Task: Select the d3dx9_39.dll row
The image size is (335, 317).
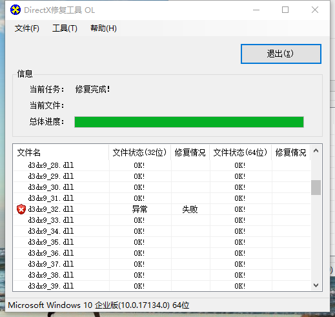Action: (162, 286)
